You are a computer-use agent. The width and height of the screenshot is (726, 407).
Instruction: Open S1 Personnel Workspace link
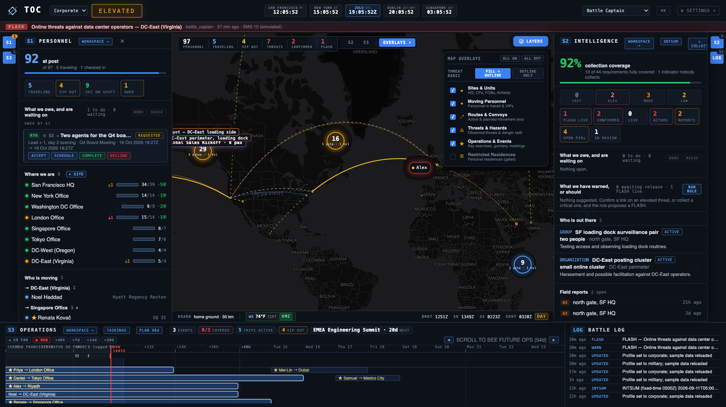95,42
